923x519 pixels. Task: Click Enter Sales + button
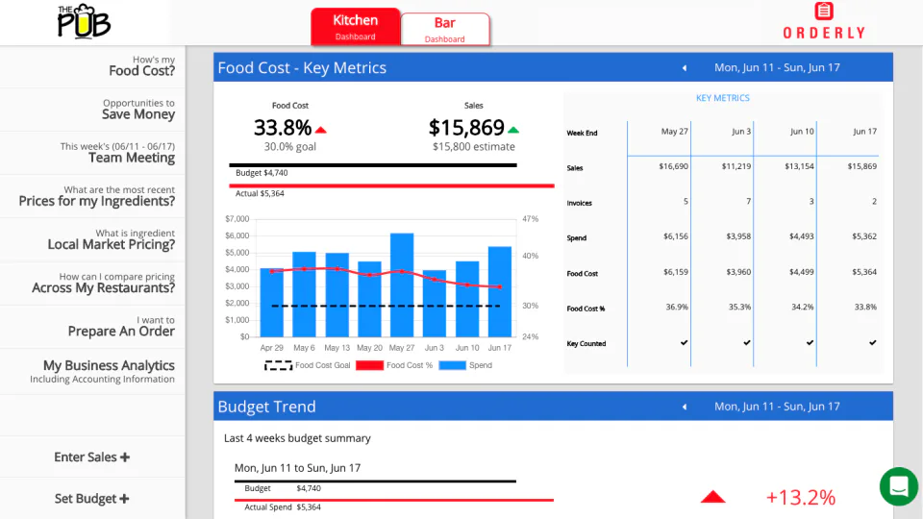click(92, 457)
